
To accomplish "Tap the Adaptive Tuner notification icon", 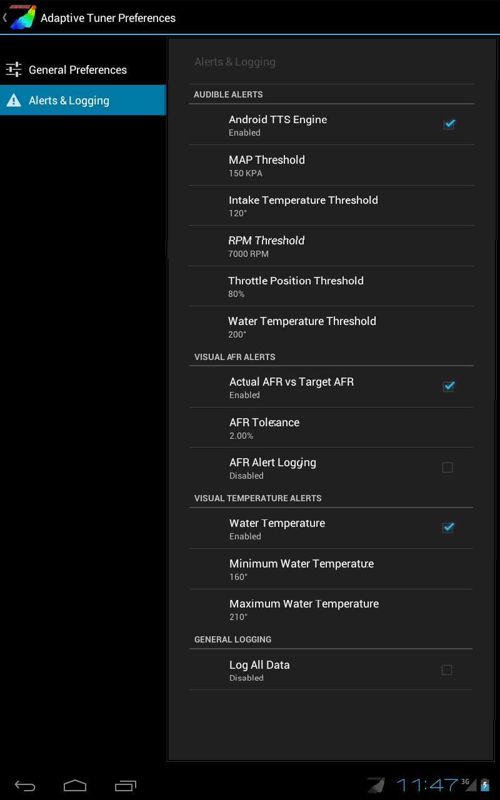I will pos(376,785).
